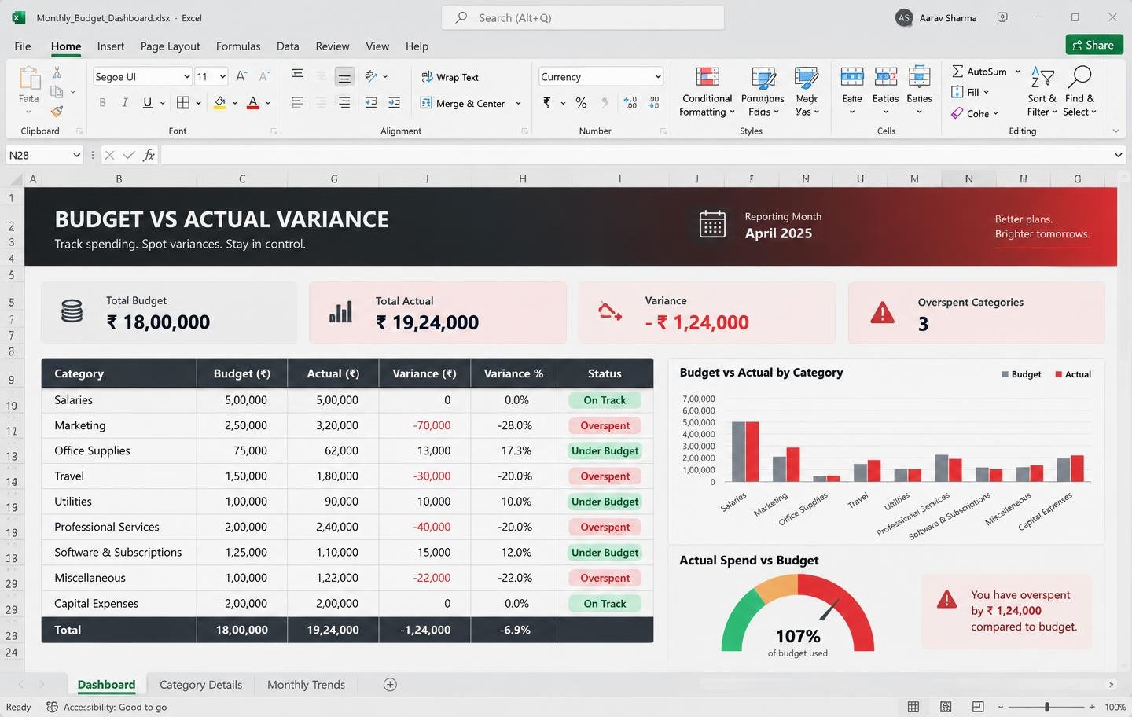Click the zoom slider handle

1047,707
